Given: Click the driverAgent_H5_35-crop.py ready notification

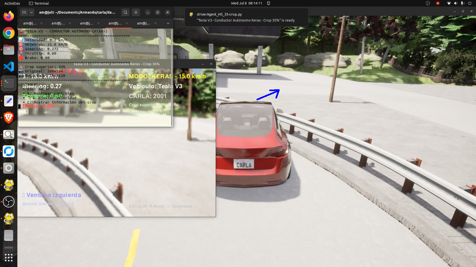Looking at the screenshot, I should (246, 17).
